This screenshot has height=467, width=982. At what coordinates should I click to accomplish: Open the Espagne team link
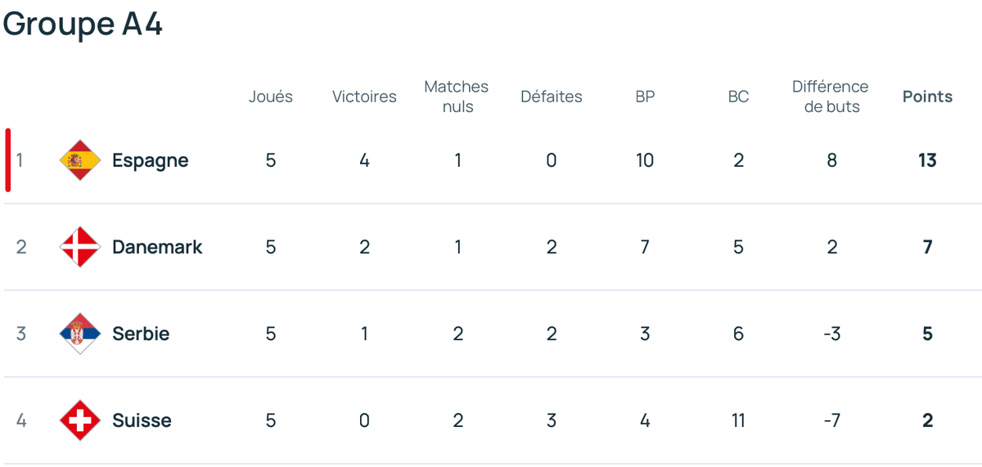click(x=151, y=160)
